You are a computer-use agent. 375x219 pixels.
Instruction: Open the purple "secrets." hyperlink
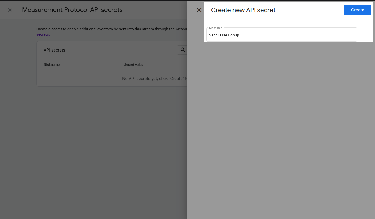[x=43, y=34]
